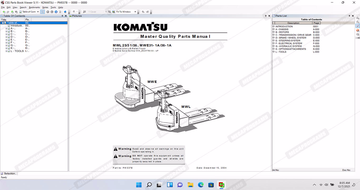Toggle the pin on Table Of Contents panel

pos(62,16)
